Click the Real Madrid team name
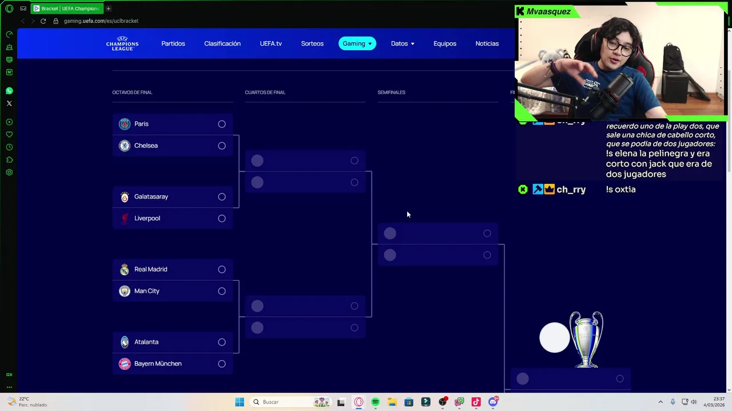 pos(151,269)
